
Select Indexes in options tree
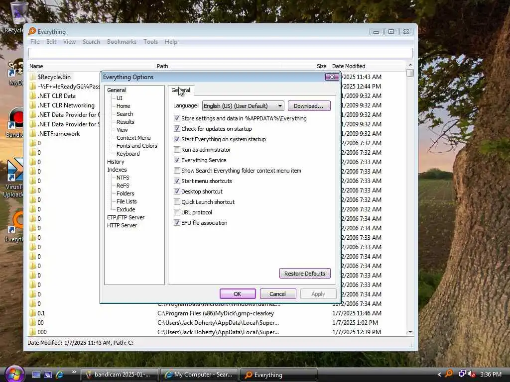pyautogui.click(x=117, y=170)
